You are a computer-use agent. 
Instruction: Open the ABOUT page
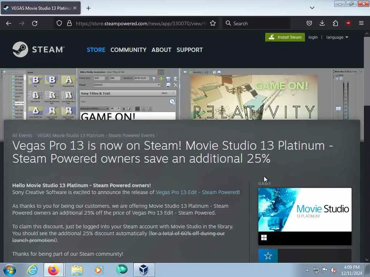tap(162, 50)
